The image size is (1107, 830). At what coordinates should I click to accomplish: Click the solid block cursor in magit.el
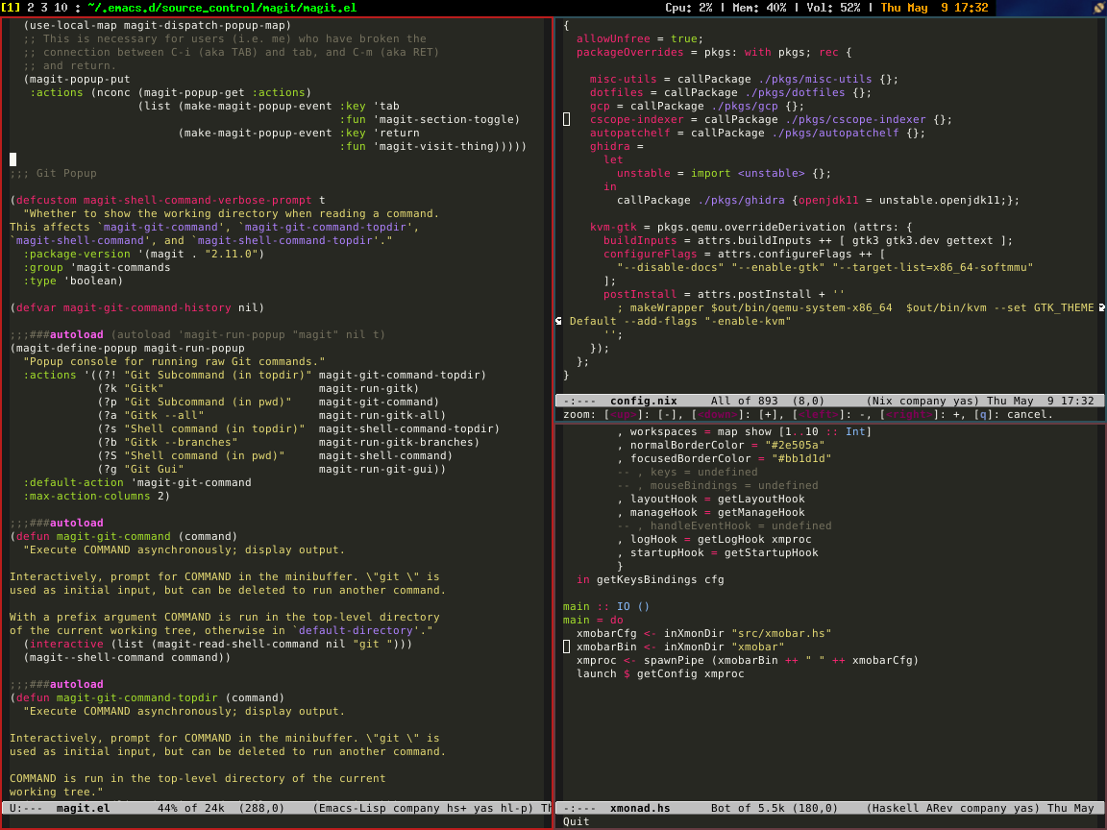coord(12,159)
